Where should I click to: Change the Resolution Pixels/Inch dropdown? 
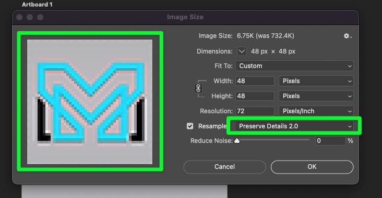pyautogui.click(x=316, y=111)
